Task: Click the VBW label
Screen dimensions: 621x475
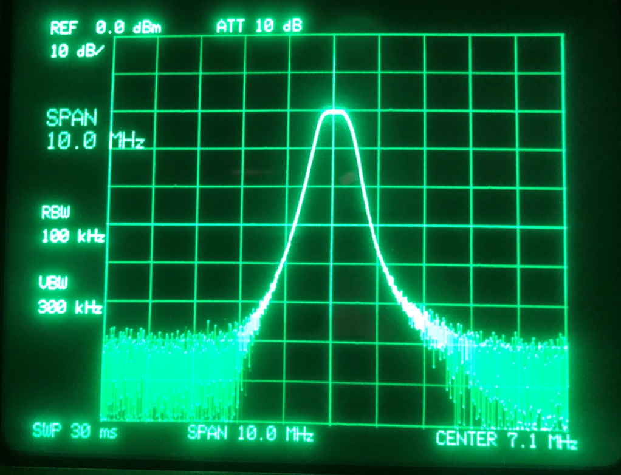Action: click(x=53, y=283)
